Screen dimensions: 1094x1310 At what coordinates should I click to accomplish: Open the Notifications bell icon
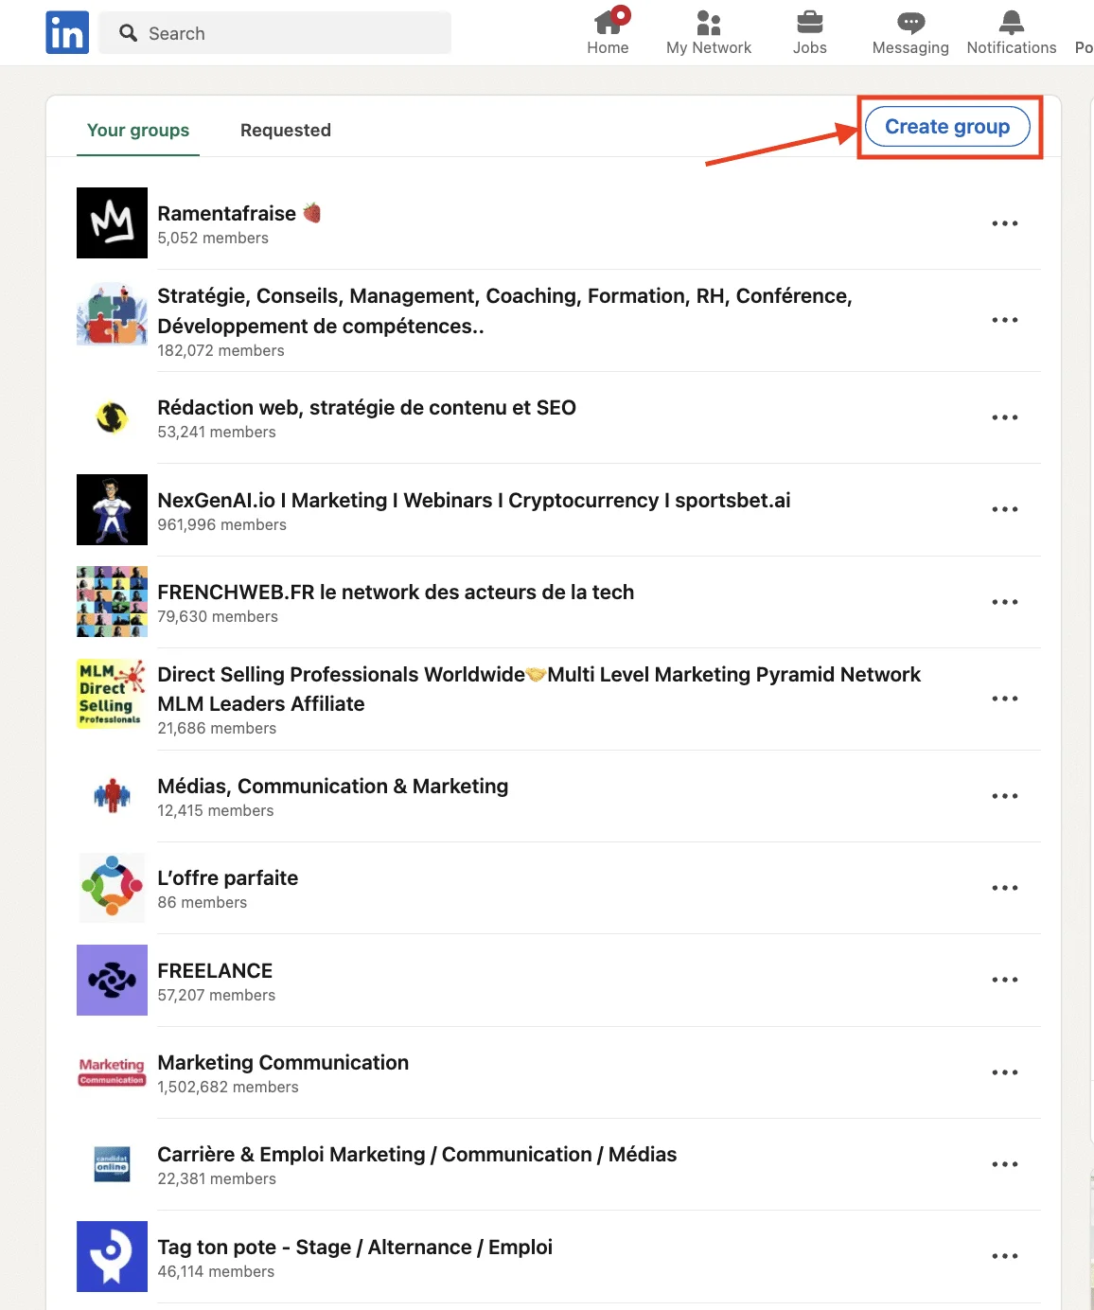(1012, 22)
